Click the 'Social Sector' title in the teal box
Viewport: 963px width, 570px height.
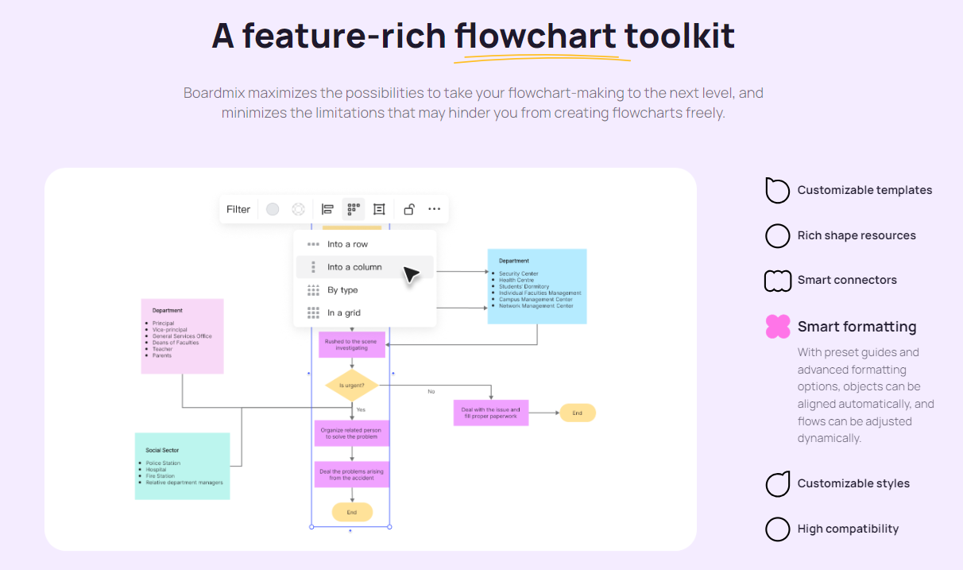[x=161, y=450]
